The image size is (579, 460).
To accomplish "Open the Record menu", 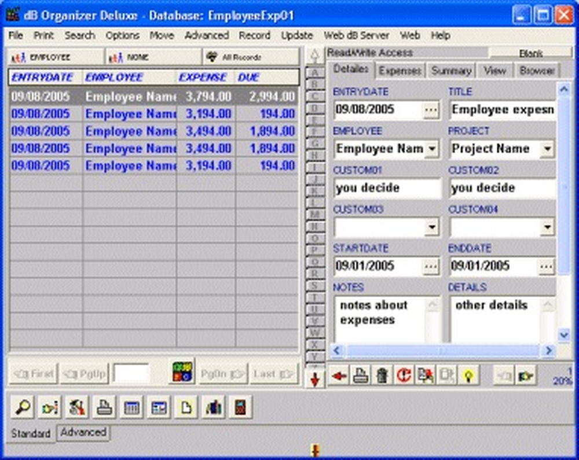I will coord(254,35).
